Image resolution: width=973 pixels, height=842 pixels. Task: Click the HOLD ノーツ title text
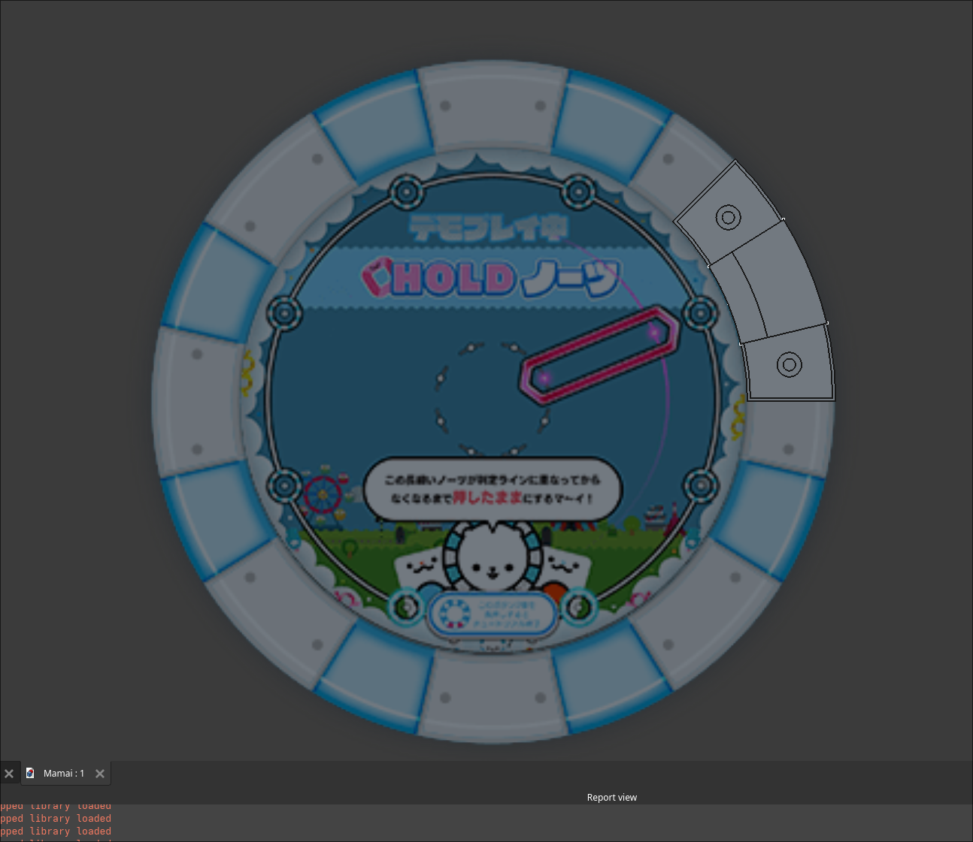(x=493, y=278)
